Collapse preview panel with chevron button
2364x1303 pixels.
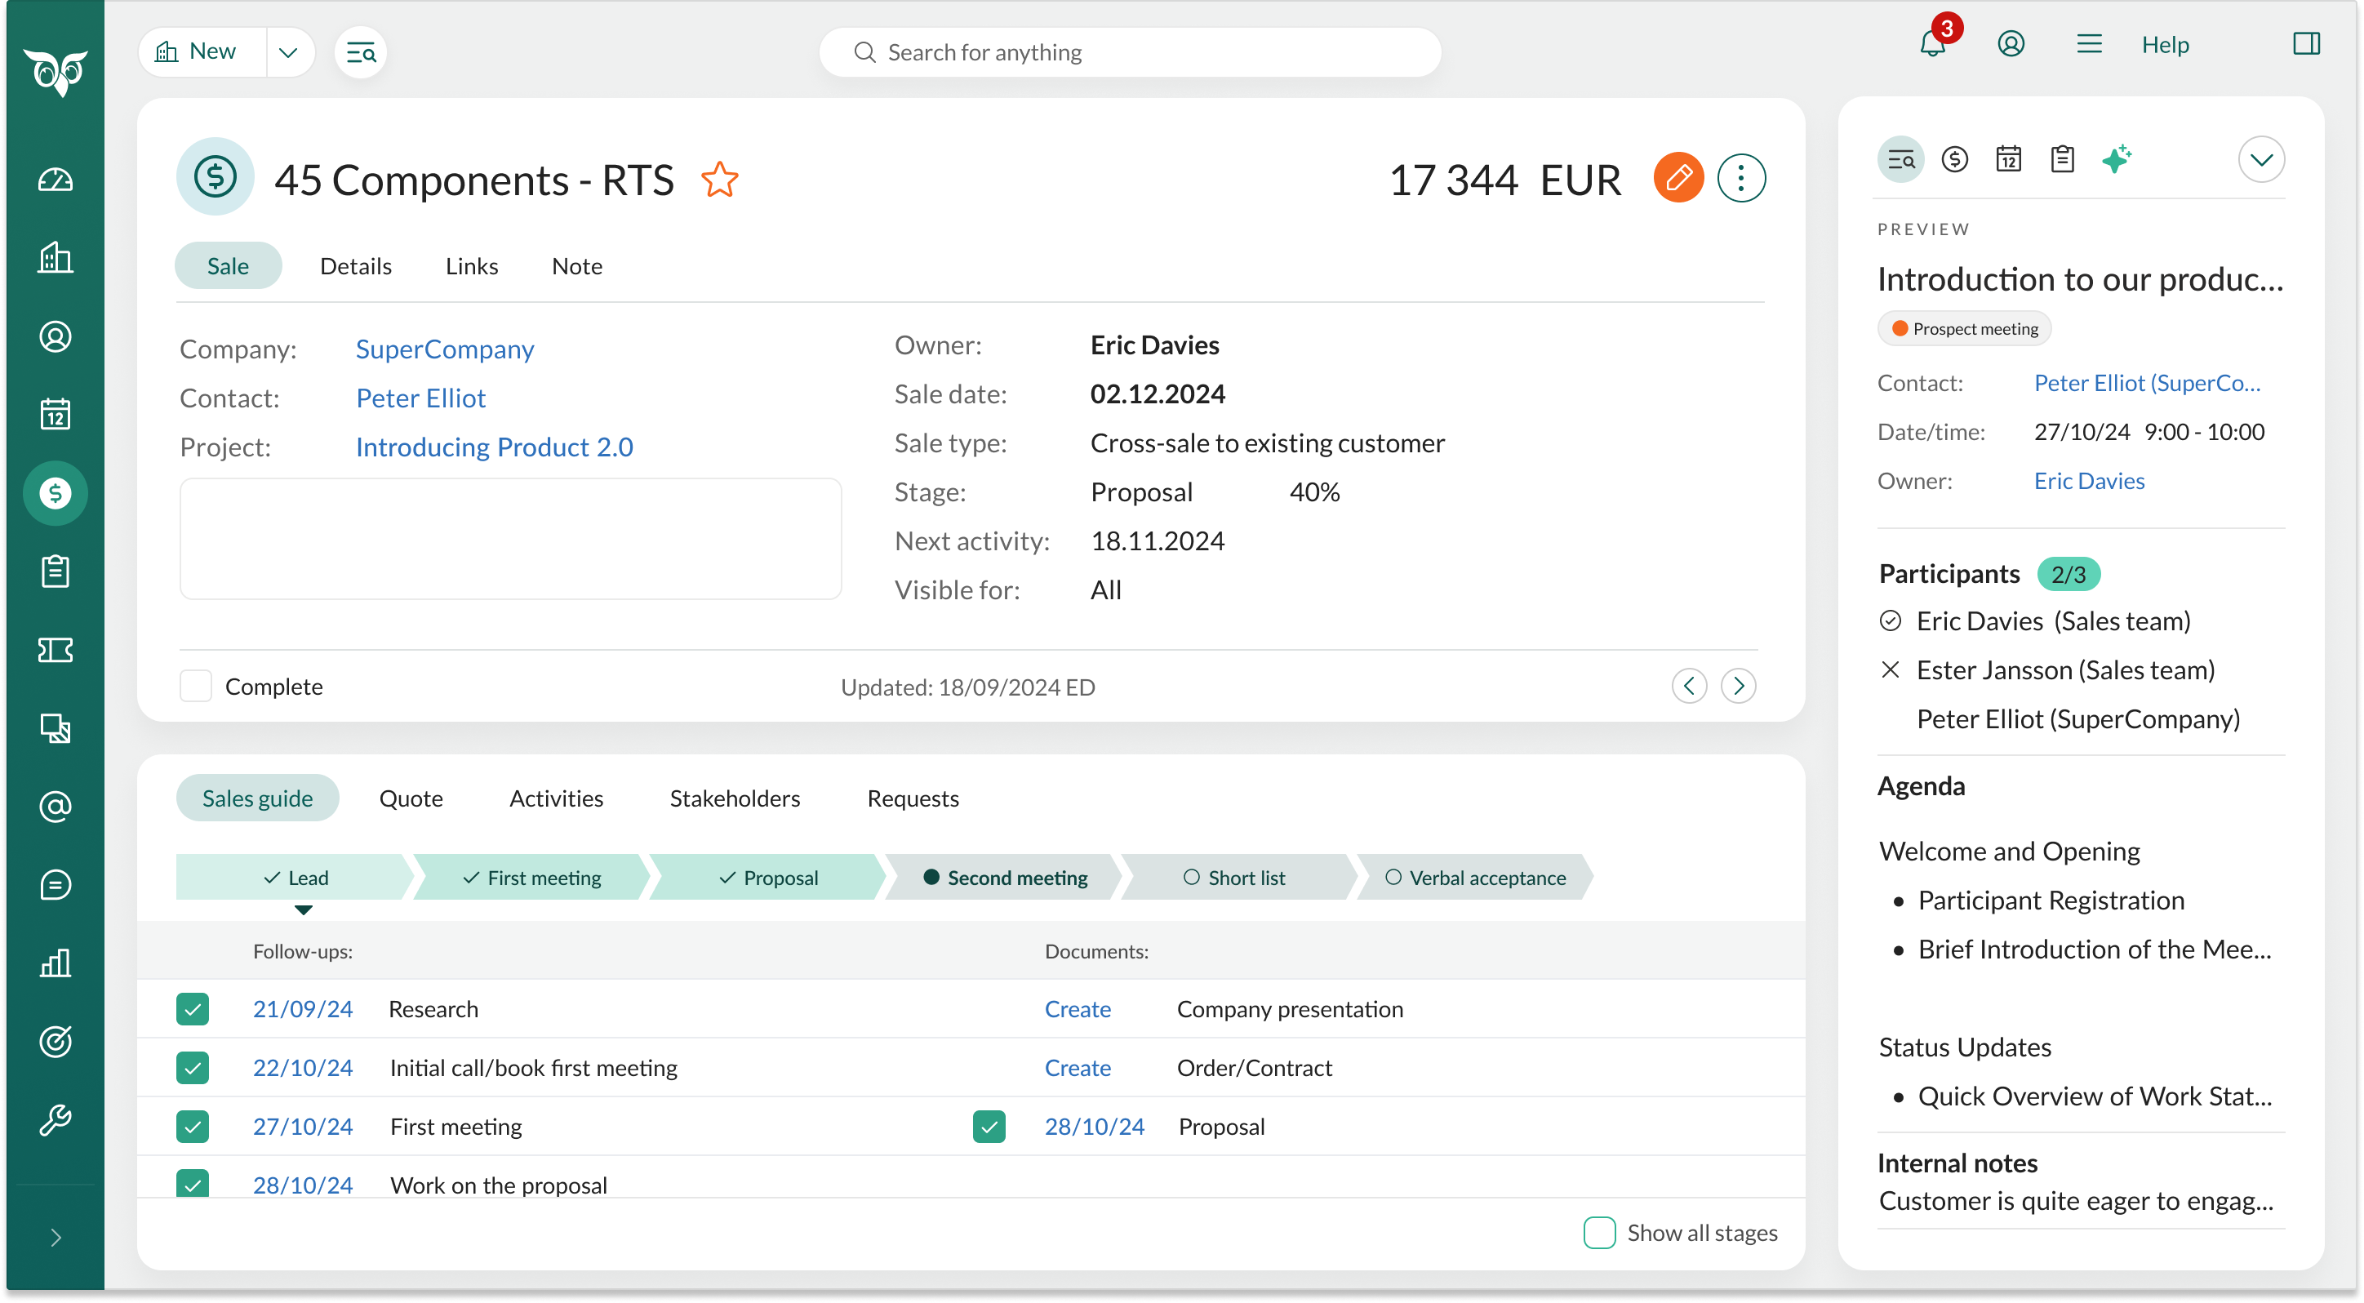2260,160
